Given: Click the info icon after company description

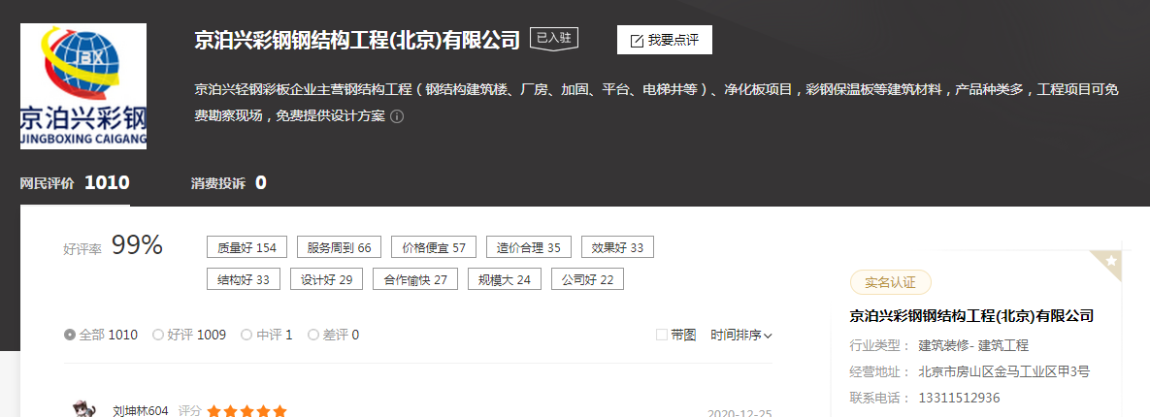Looking at the screenshot, I should [x=397, y=116].
